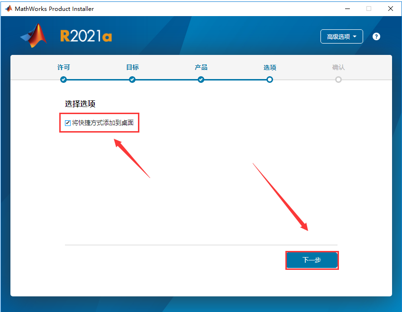Viewport: 402px width, 312px height.
Task: Select the 产品 step label
Action: click(201, 67)
